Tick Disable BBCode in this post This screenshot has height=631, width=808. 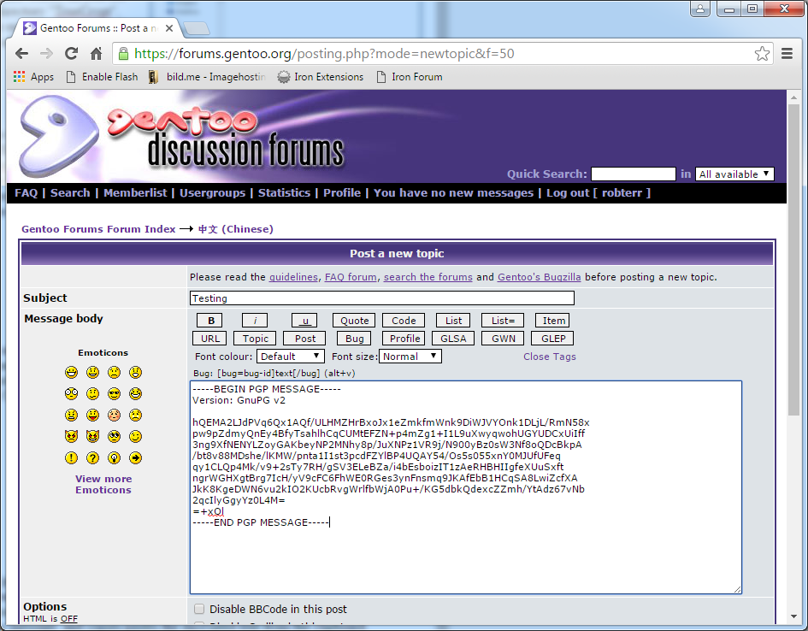pyautogui.click(x=199, y=609)
